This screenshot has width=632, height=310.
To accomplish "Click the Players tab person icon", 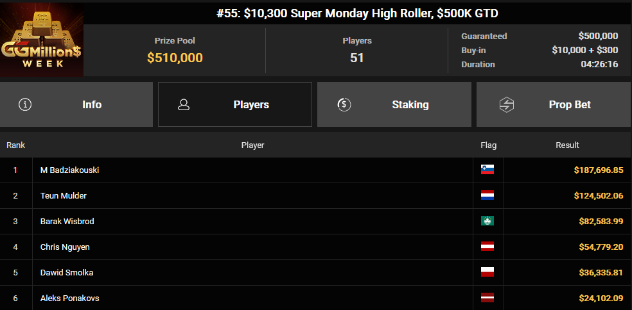I will [x=184, y=104].
